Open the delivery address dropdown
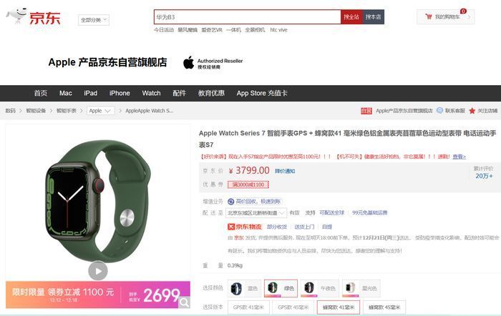Image resolution: width=501 pixels, height=316 pixels. click(256, 212)
